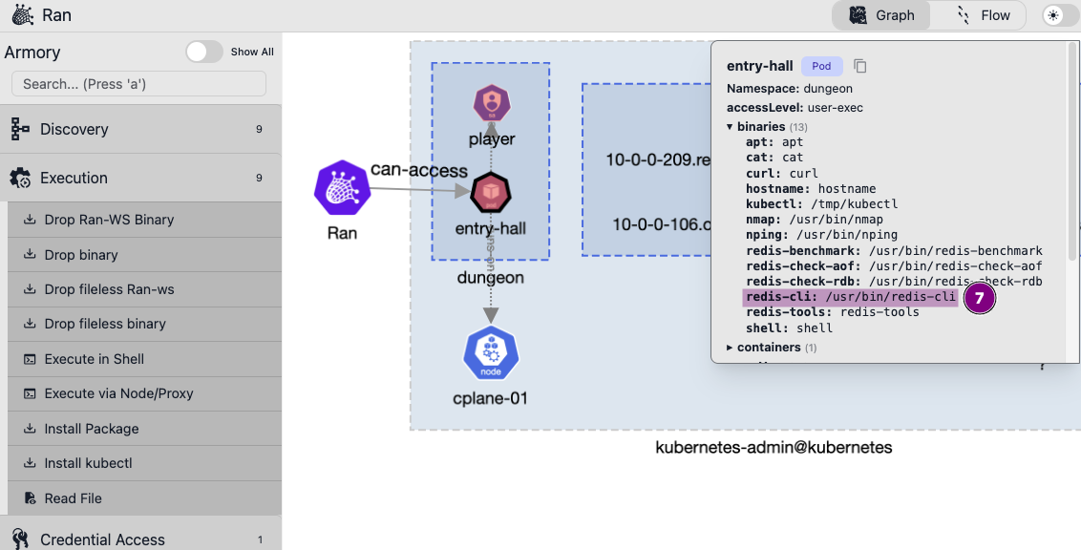Select the entry-hall pod node
The width and height of the screenshot is (1081, 550).
tap(490, 193)
